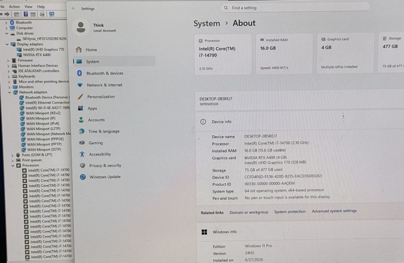Screen dimensions: 404x263
Task: Click the console tree toolbar icon right of the Forward arrow
Action: (17, 14)
